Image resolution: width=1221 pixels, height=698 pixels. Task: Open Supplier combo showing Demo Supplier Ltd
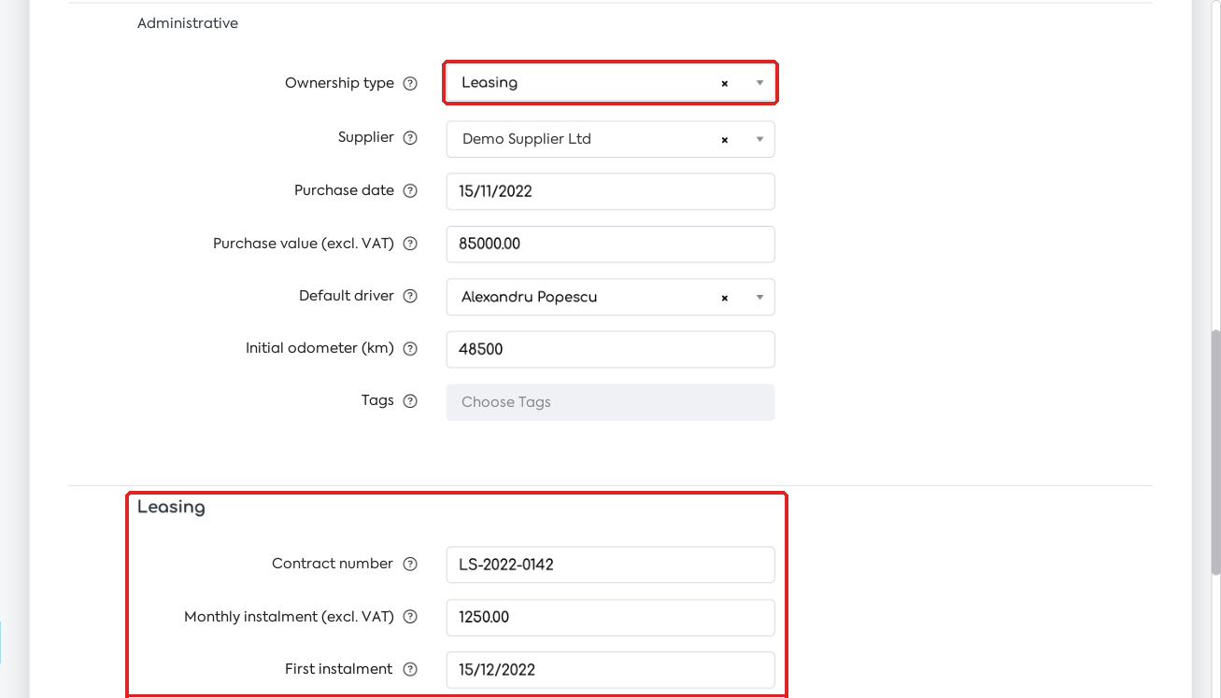(610, 139)
